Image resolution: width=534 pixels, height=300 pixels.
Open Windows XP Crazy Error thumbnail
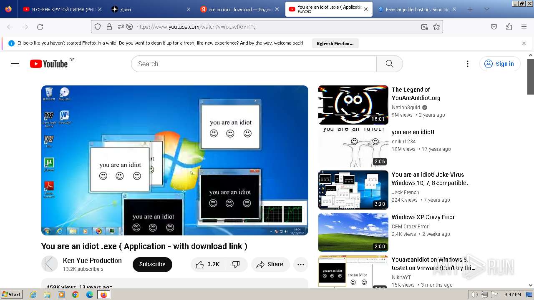(x=353, y=232)
